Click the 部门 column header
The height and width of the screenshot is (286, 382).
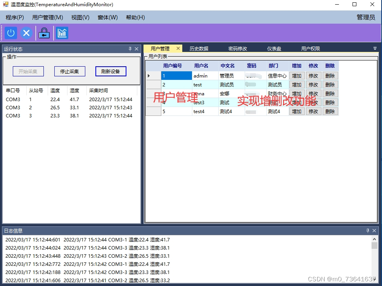(x=278, y=66)
